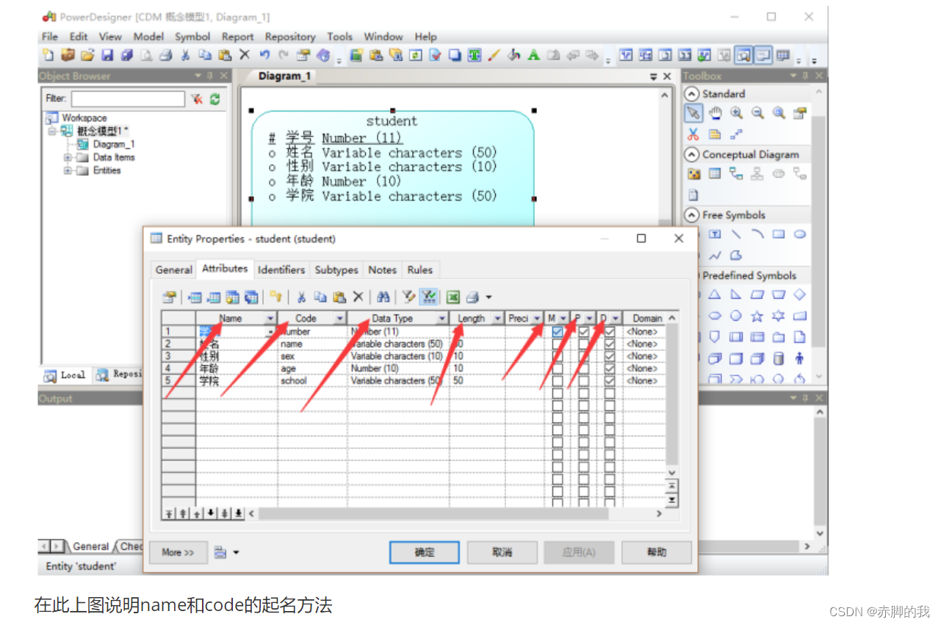941x625 pixels.
Task: Choose the Relationship tool in Conceptual Diagram
Action: (736, 174)
